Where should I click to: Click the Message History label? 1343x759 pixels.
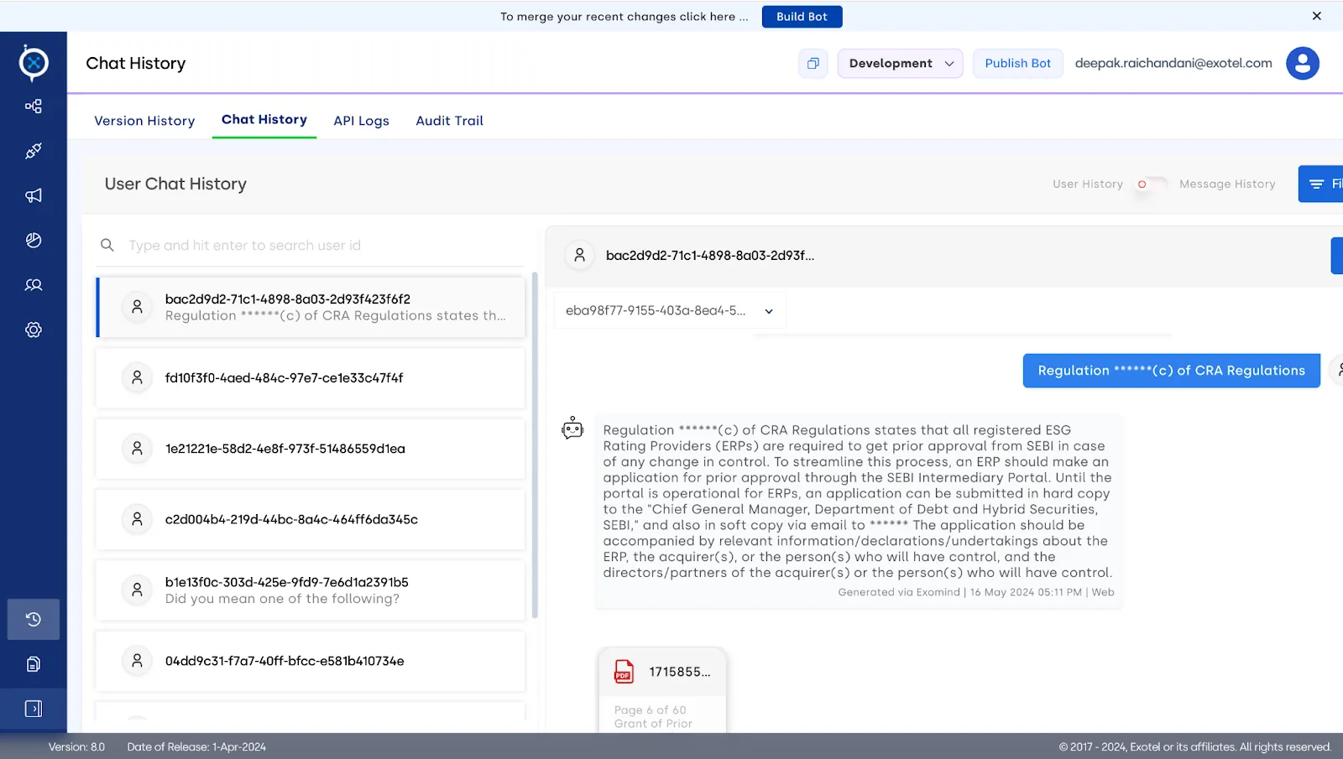pos(1227,184)
